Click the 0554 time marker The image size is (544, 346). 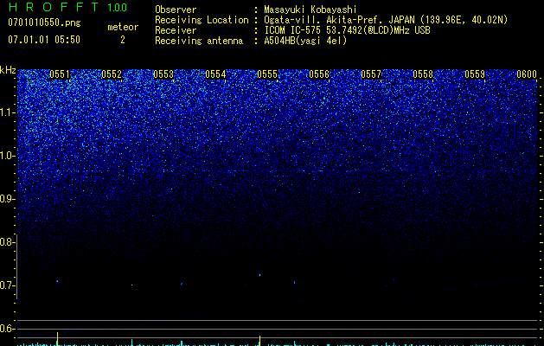click(x=215, y=74)
